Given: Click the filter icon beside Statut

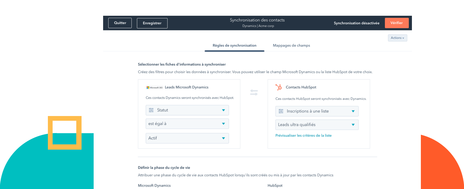Looking at the screenshot, I should 151,110.
